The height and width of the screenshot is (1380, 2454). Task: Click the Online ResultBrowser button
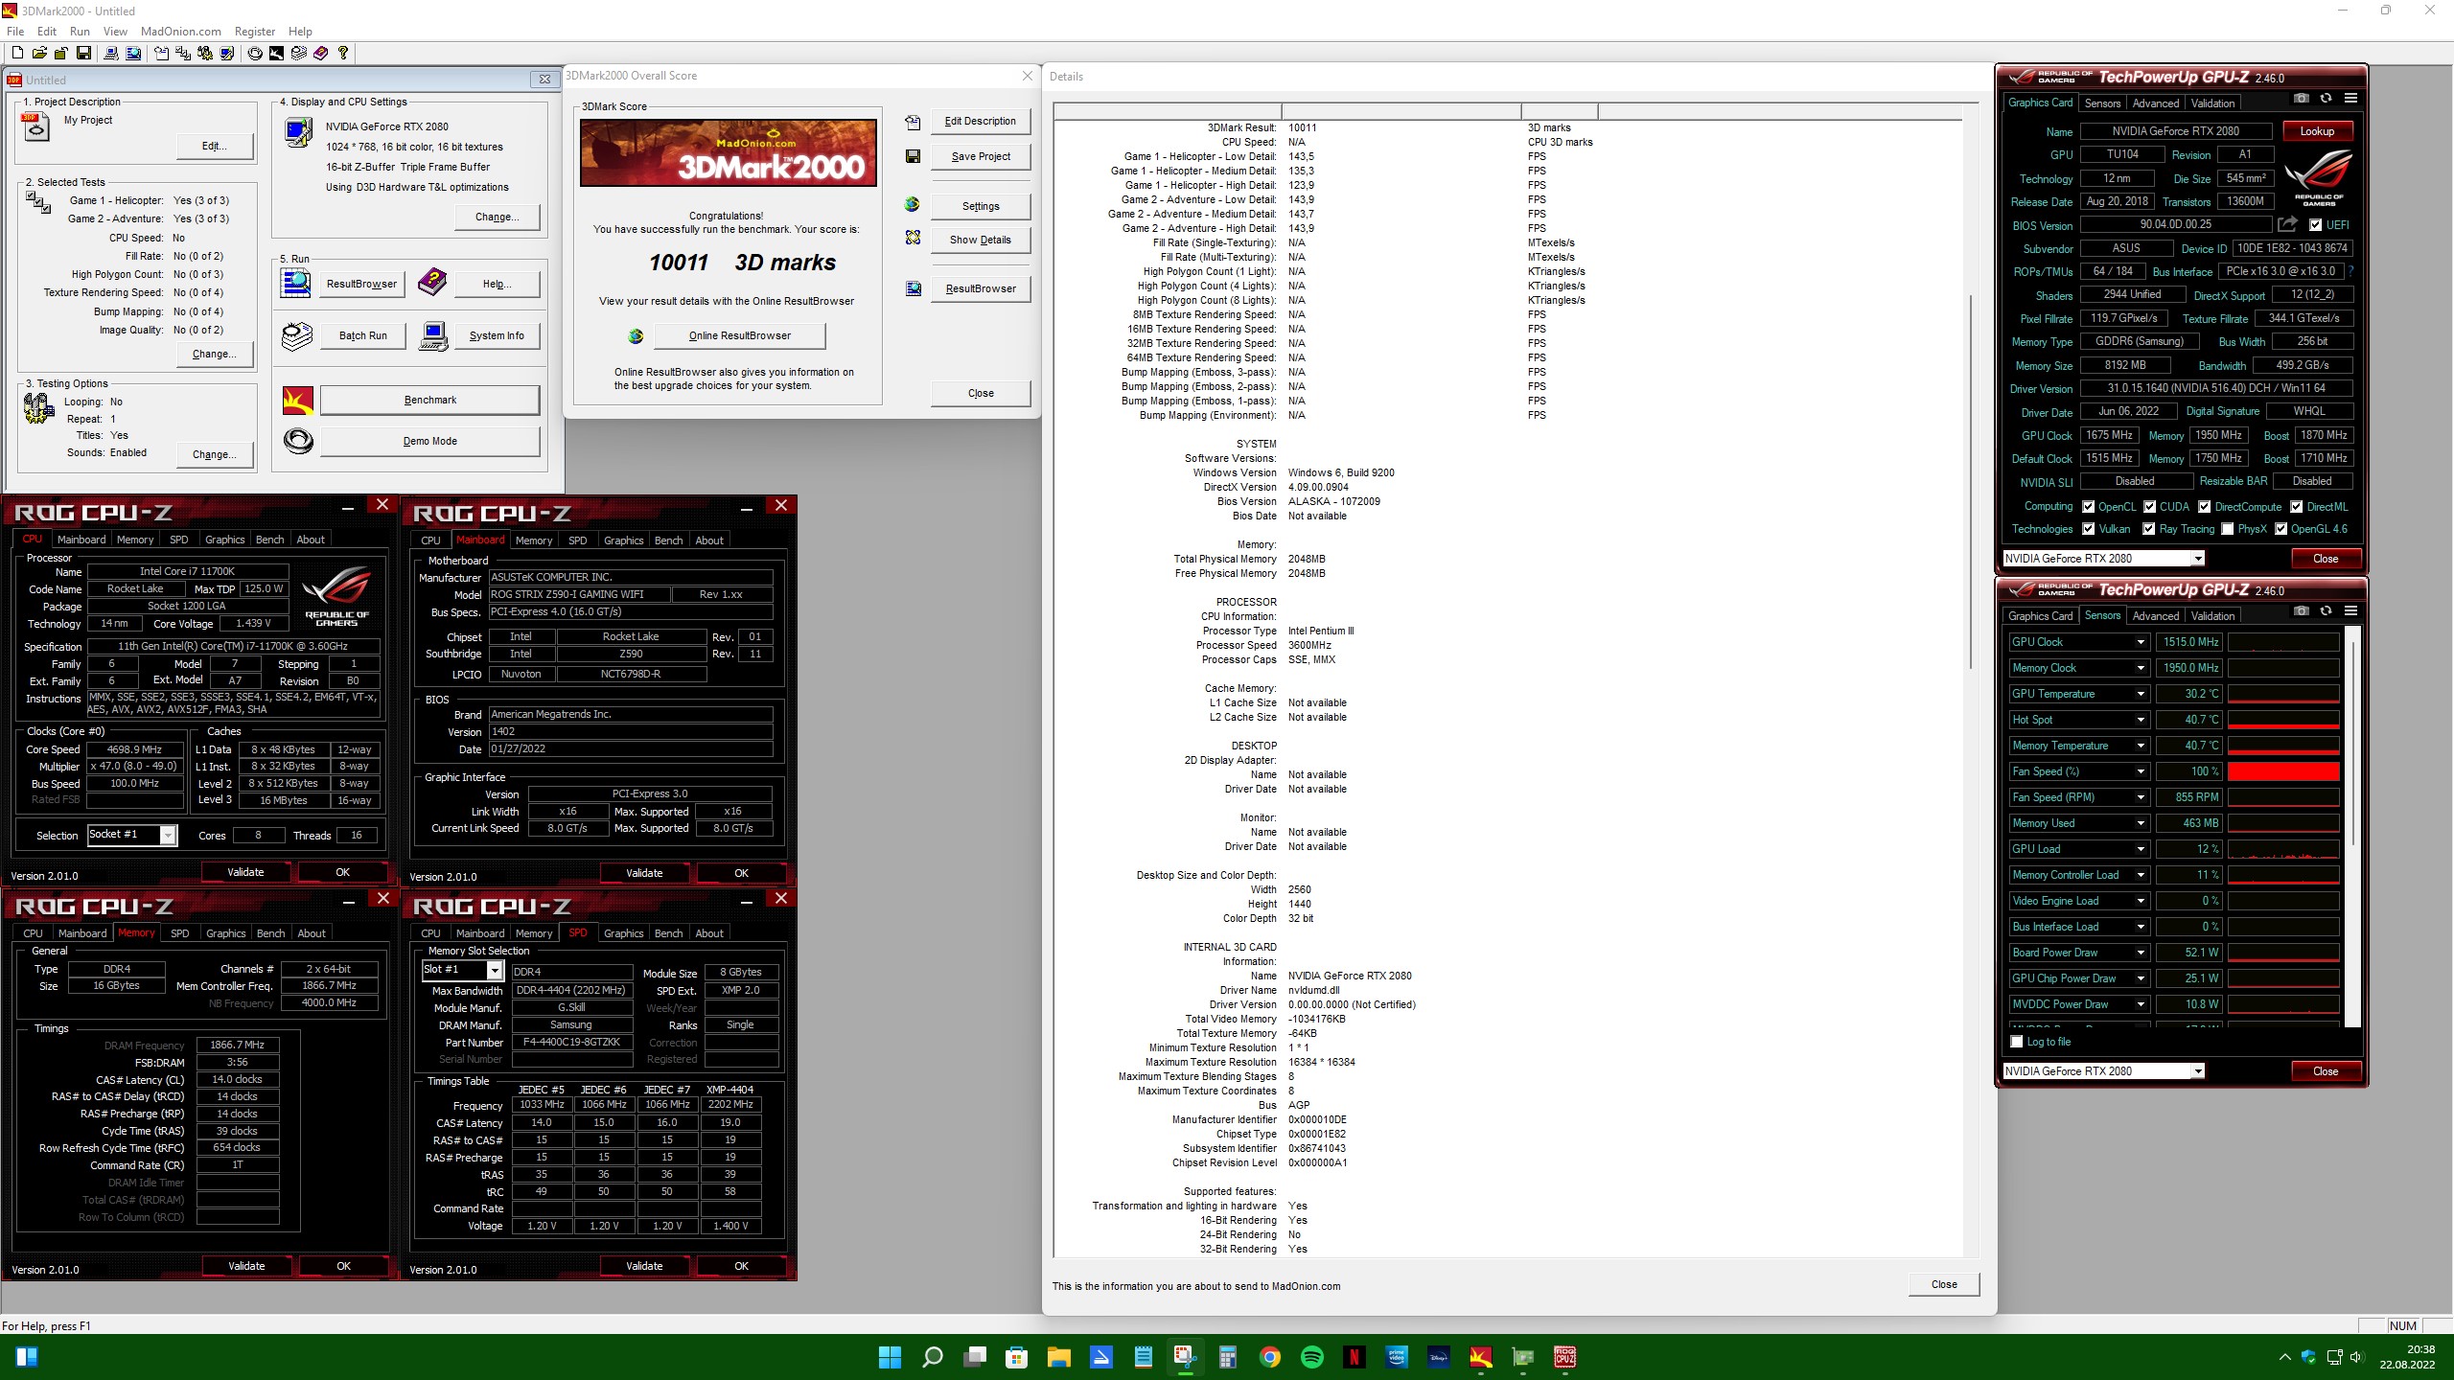click(739, 335)
